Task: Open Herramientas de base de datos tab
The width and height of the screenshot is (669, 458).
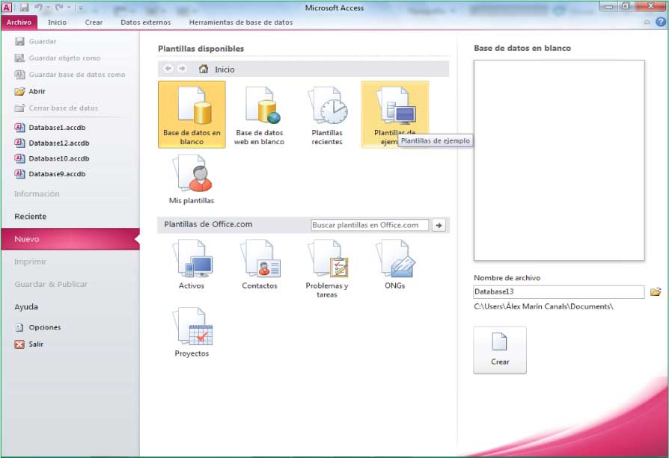Action: (x=241, y=22)
